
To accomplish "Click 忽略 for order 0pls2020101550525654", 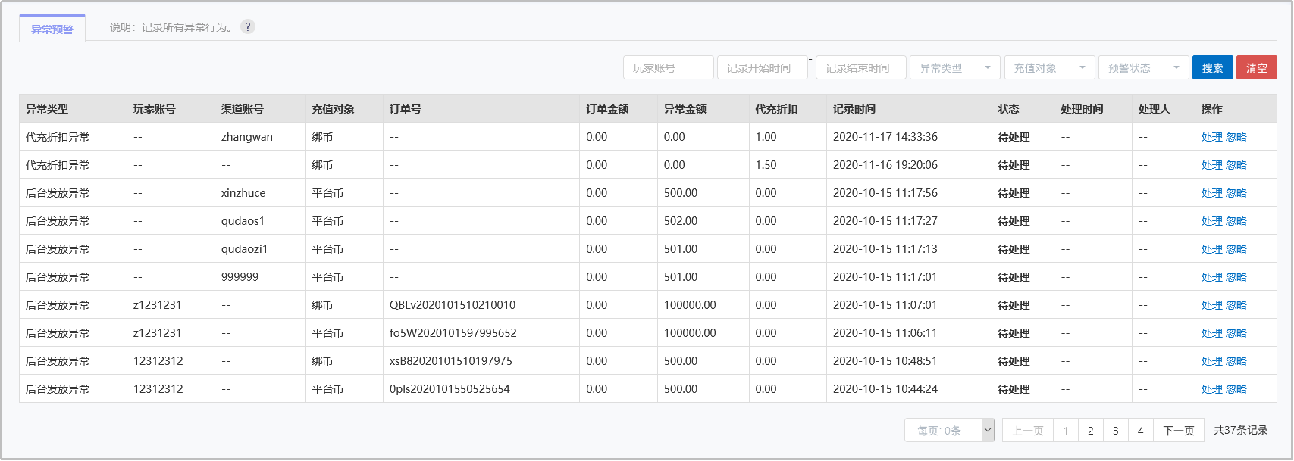I will tap(1236, 389).
